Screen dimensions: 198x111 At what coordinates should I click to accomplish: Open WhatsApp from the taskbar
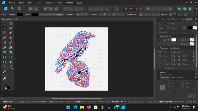point(116,107)
